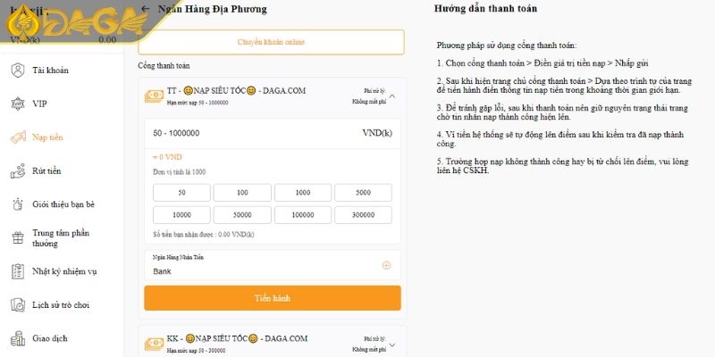Click the Giới thiệu bạn bè icon

coord(17,204)
